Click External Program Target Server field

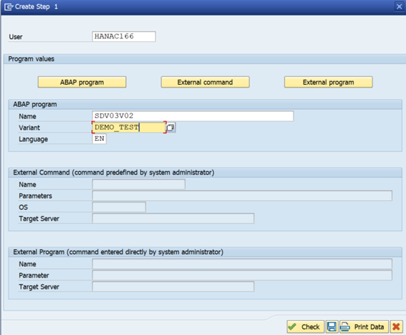tap(173, 286)
